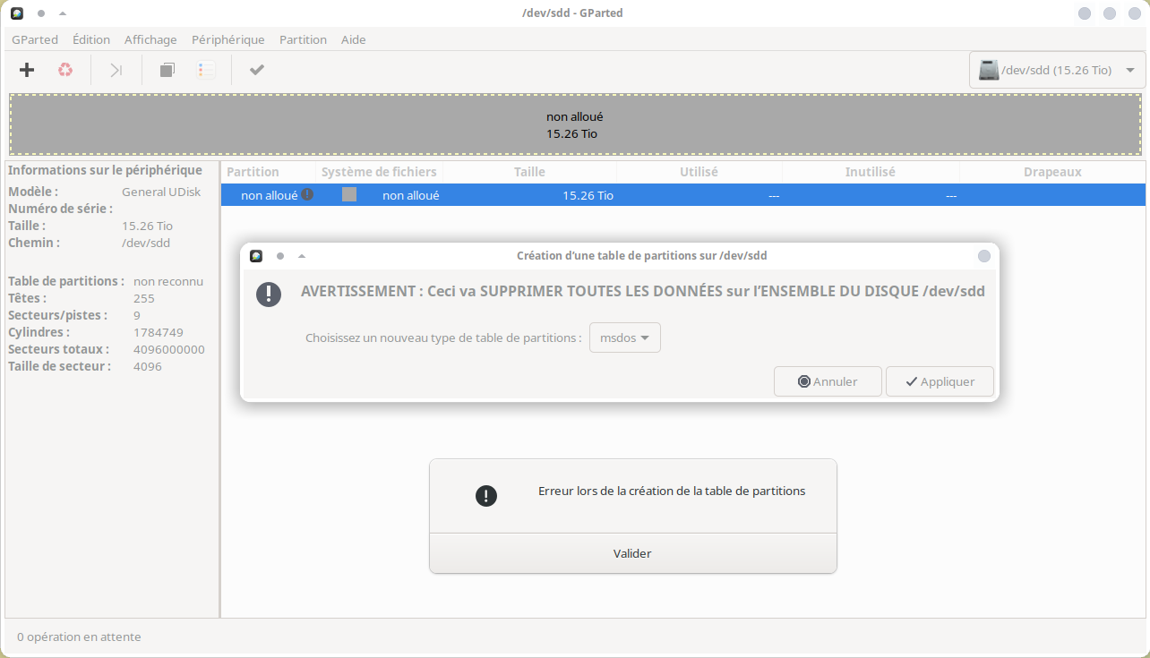Click the General UDisk model value
1150x658 pixels.
pyautogui.click(x=161, y=192)
